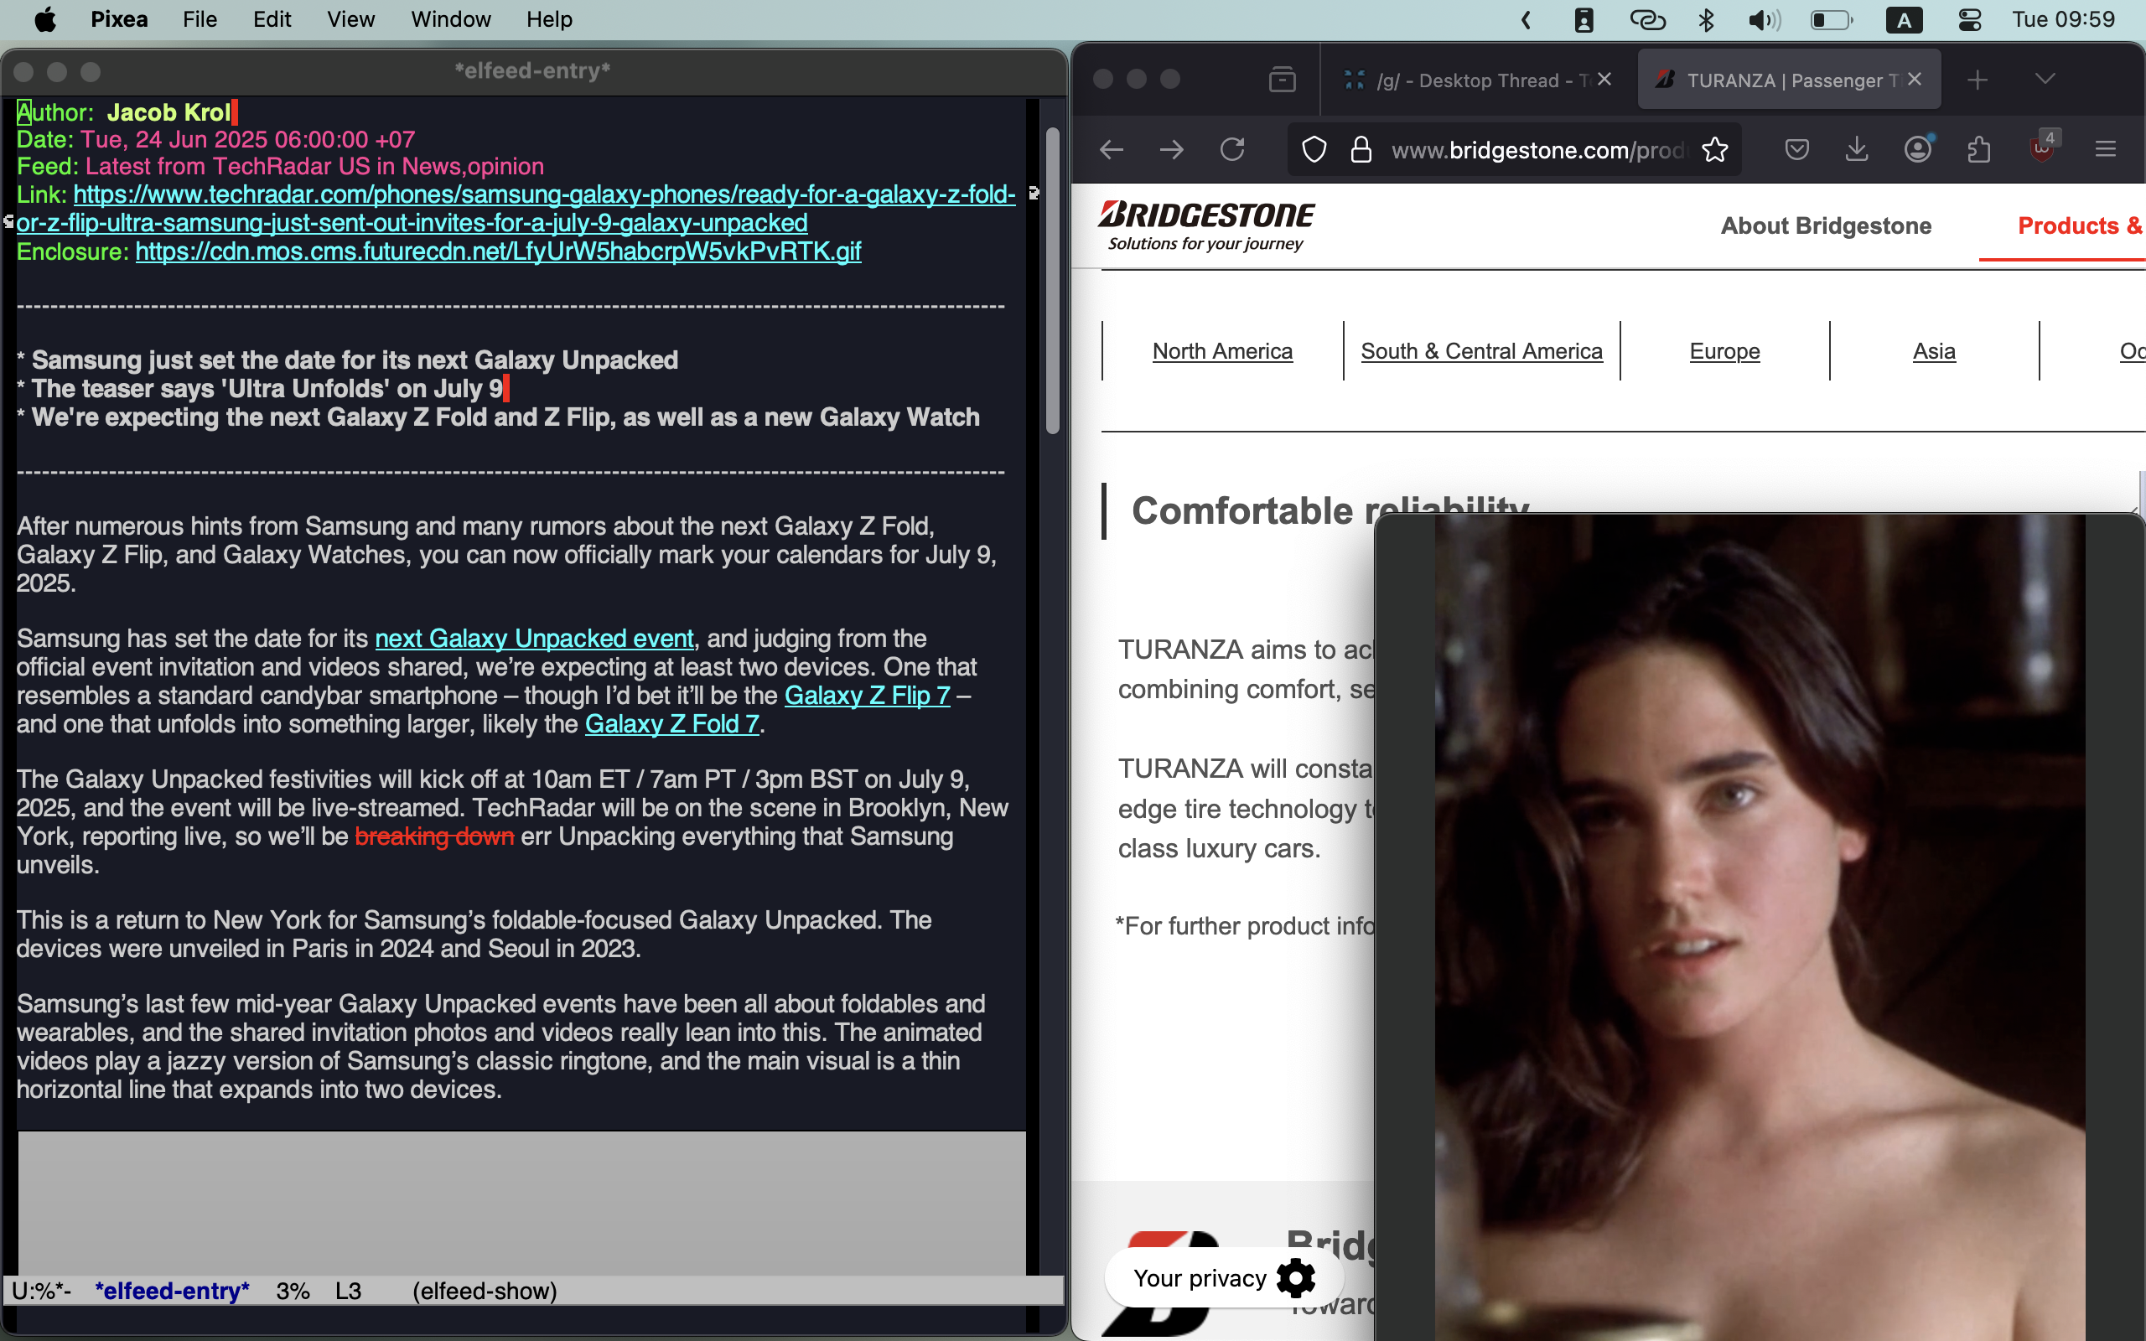Click the elfeed-entry buffer name in mode line
The width and height of the screenshot is (2146, 1341).
(172, 1292)
